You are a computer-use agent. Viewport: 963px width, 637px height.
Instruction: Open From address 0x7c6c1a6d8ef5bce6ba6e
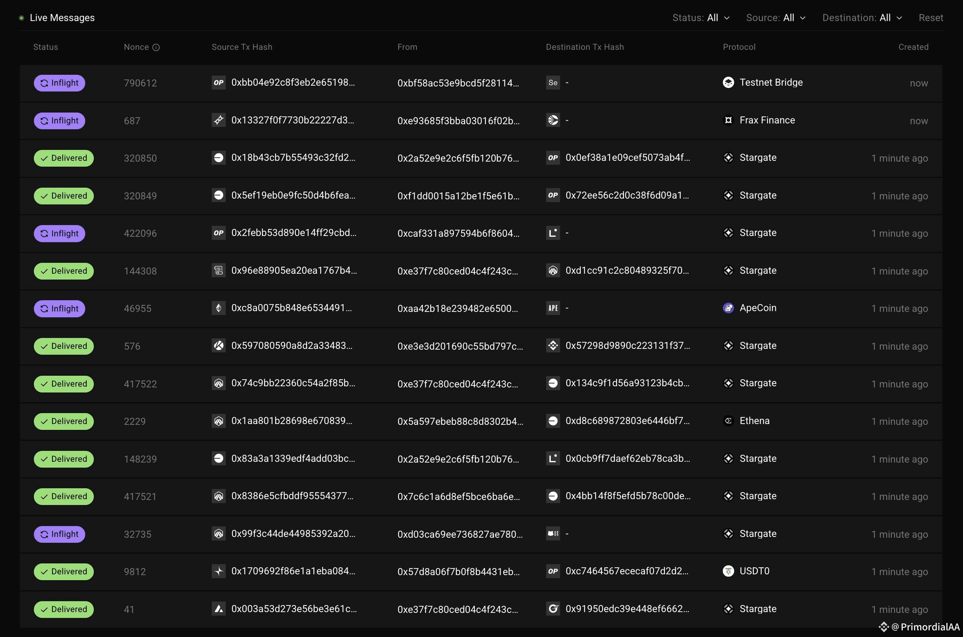click(459, 496)
